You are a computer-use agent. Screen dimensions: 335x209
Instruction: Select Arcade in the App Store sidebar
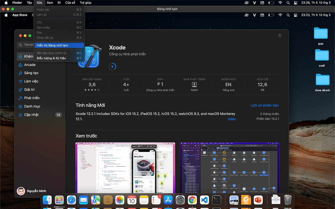click(30, 65)
